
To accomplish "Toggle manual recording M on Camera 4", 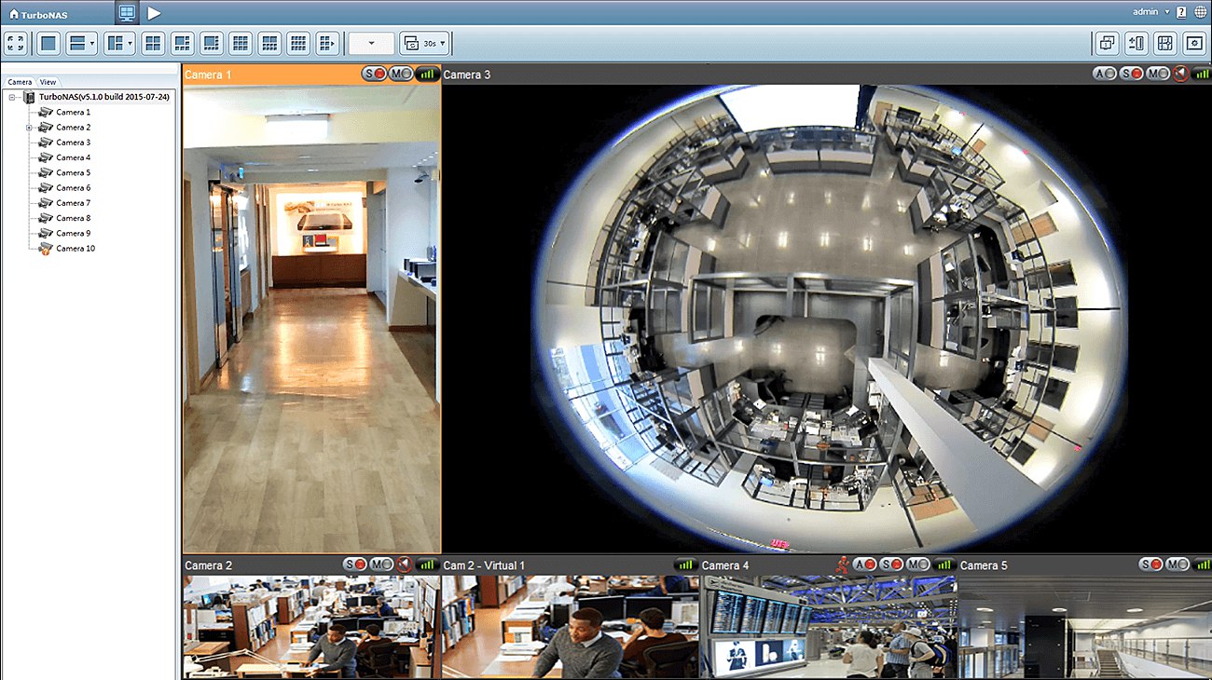I will tap(918, 564).
